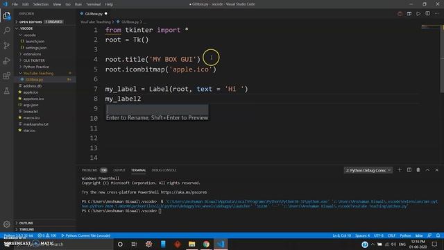444x250 pixels.
Task: Open the Source Control view
Action: click(6, 45)
